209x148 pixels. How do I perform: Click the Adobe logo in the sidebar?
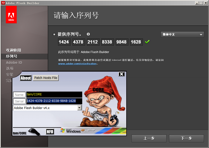pyautogui.click(x=11, y=15)
